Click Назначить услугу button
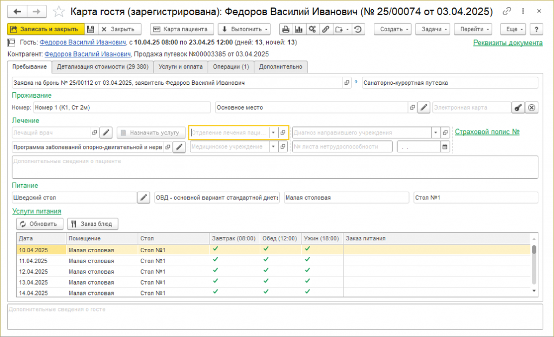 [x=151, y=133]
